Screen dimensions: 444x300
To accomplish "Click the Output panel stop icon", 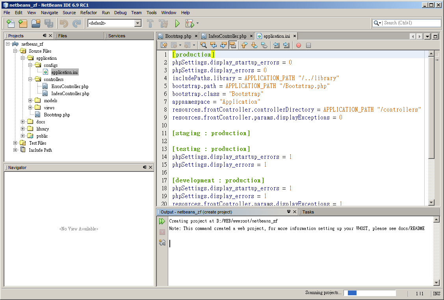I will (162, 232).
